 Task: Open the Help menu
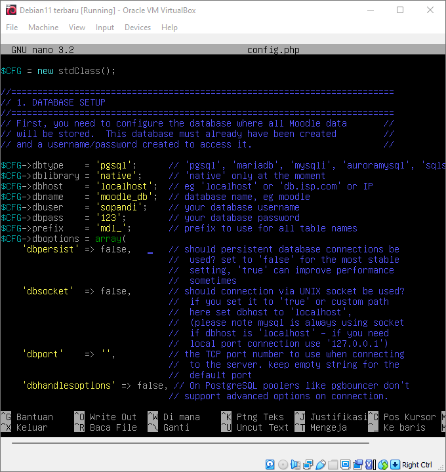(x=169, y=28)
